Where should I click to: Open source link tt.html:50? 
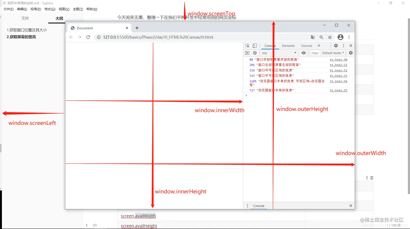pos(338,59)
